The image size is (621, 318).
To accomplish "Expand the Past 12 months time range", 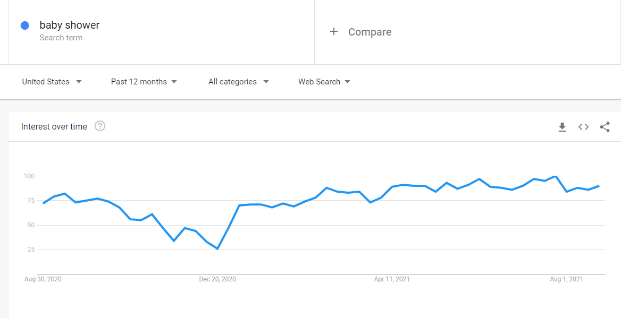I will click(x=144, y=82).
